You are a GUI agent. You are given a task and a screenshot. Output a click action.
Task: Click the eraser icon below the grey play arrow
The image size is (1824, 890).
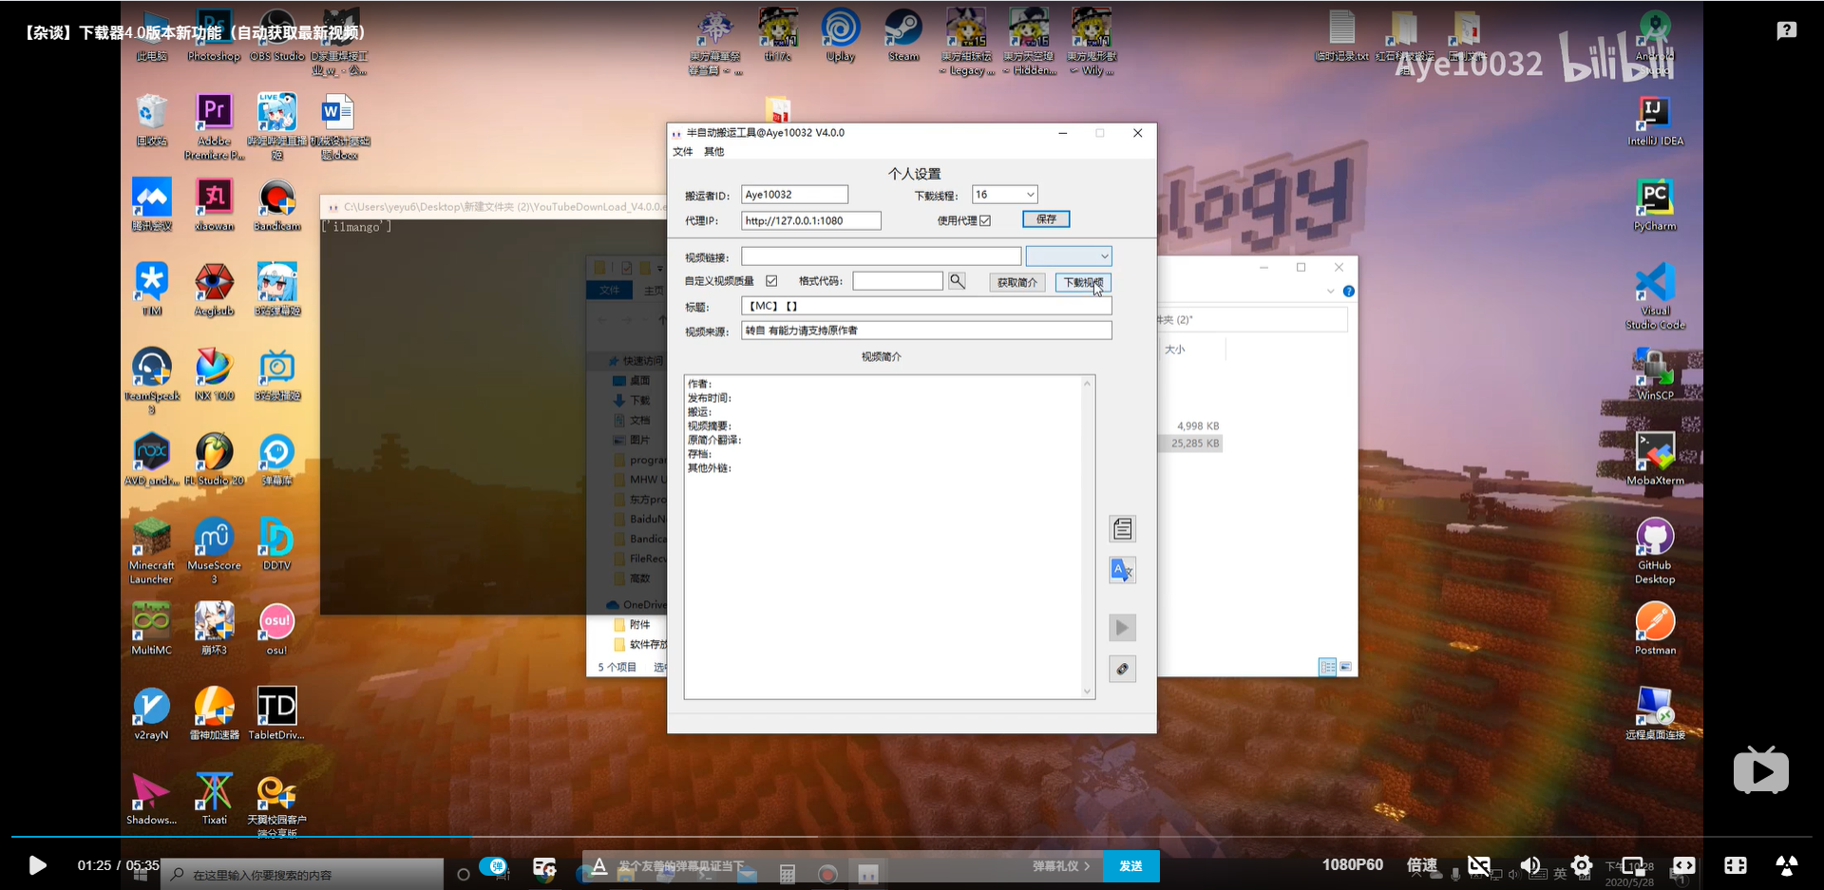tap(1122, 669)
